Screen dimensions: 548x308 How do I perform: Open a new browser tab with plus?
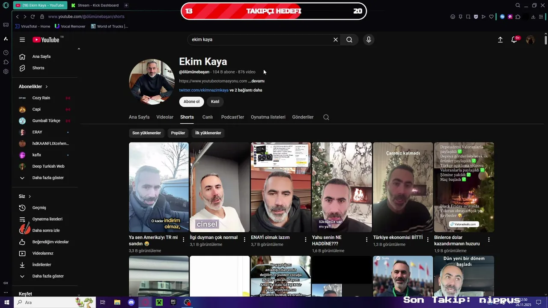pyautogui.click(x=126, y=6)
